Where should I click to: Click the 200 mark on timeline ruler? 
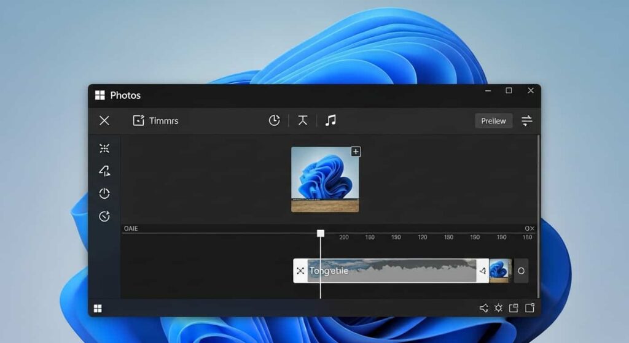344,237
